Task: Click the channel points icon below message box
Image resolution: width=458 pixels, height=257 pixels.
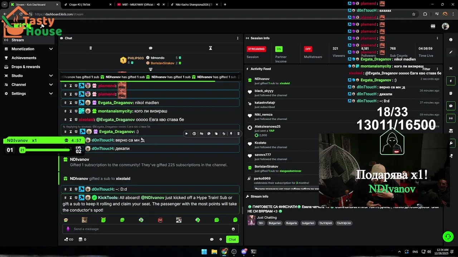Action: pyautogui.click(x=69, y=240)
